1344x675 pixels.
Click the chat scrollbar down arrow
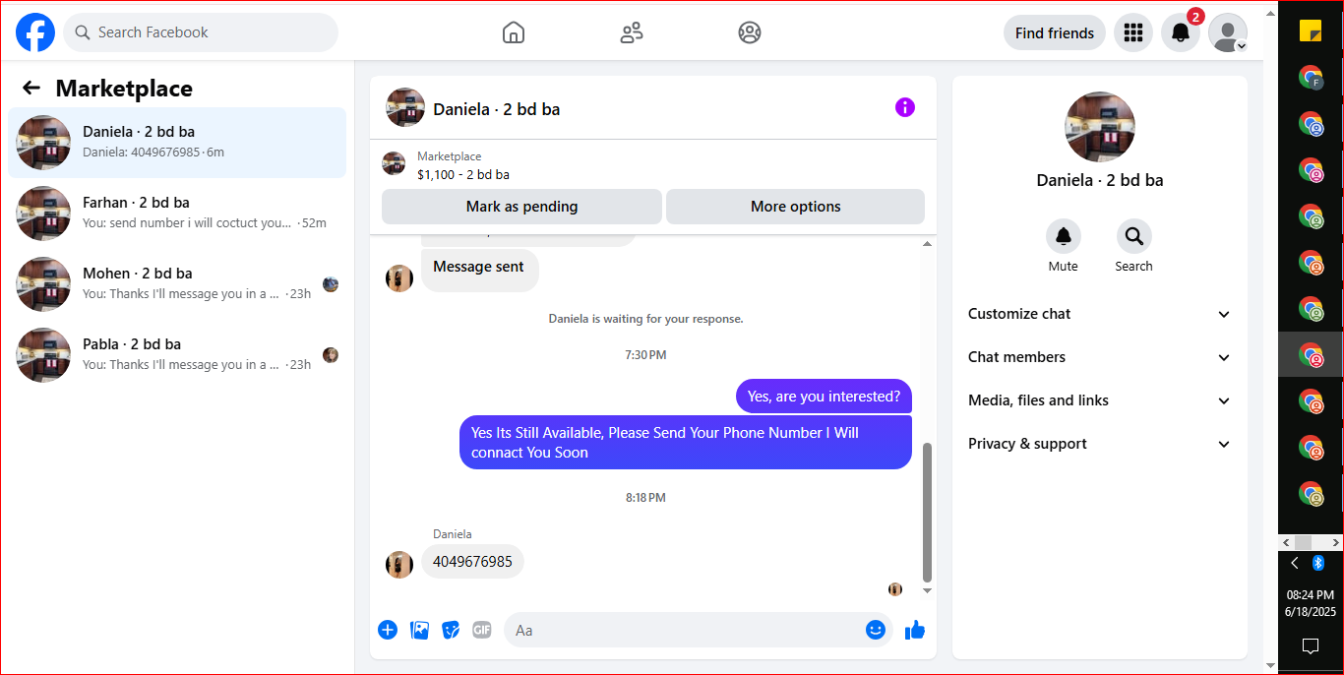927,590
